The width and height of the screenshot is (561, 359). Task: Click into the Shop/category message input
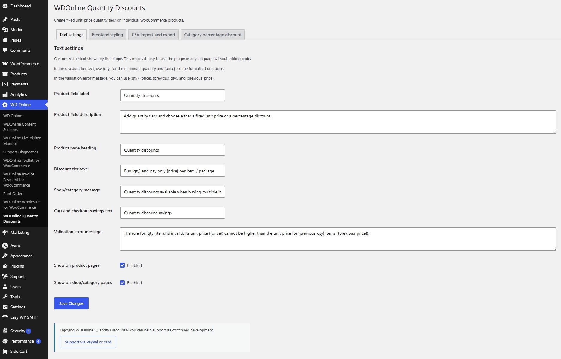coord(172,192)
